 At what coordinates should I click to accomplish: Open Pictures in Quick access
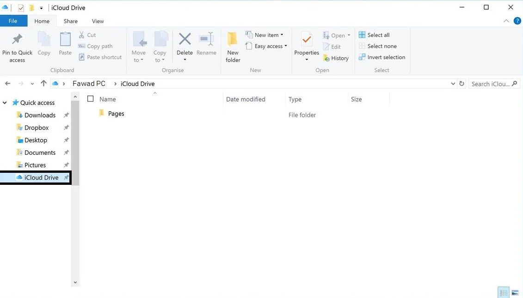[x=35, y=165]
